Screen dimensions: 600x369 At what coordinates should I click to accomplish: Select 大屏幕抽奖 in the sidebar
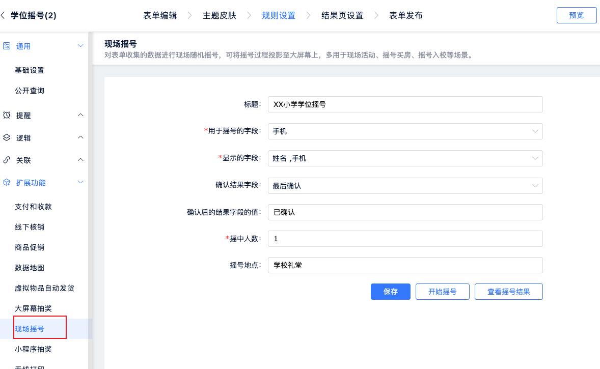(34, 308)
